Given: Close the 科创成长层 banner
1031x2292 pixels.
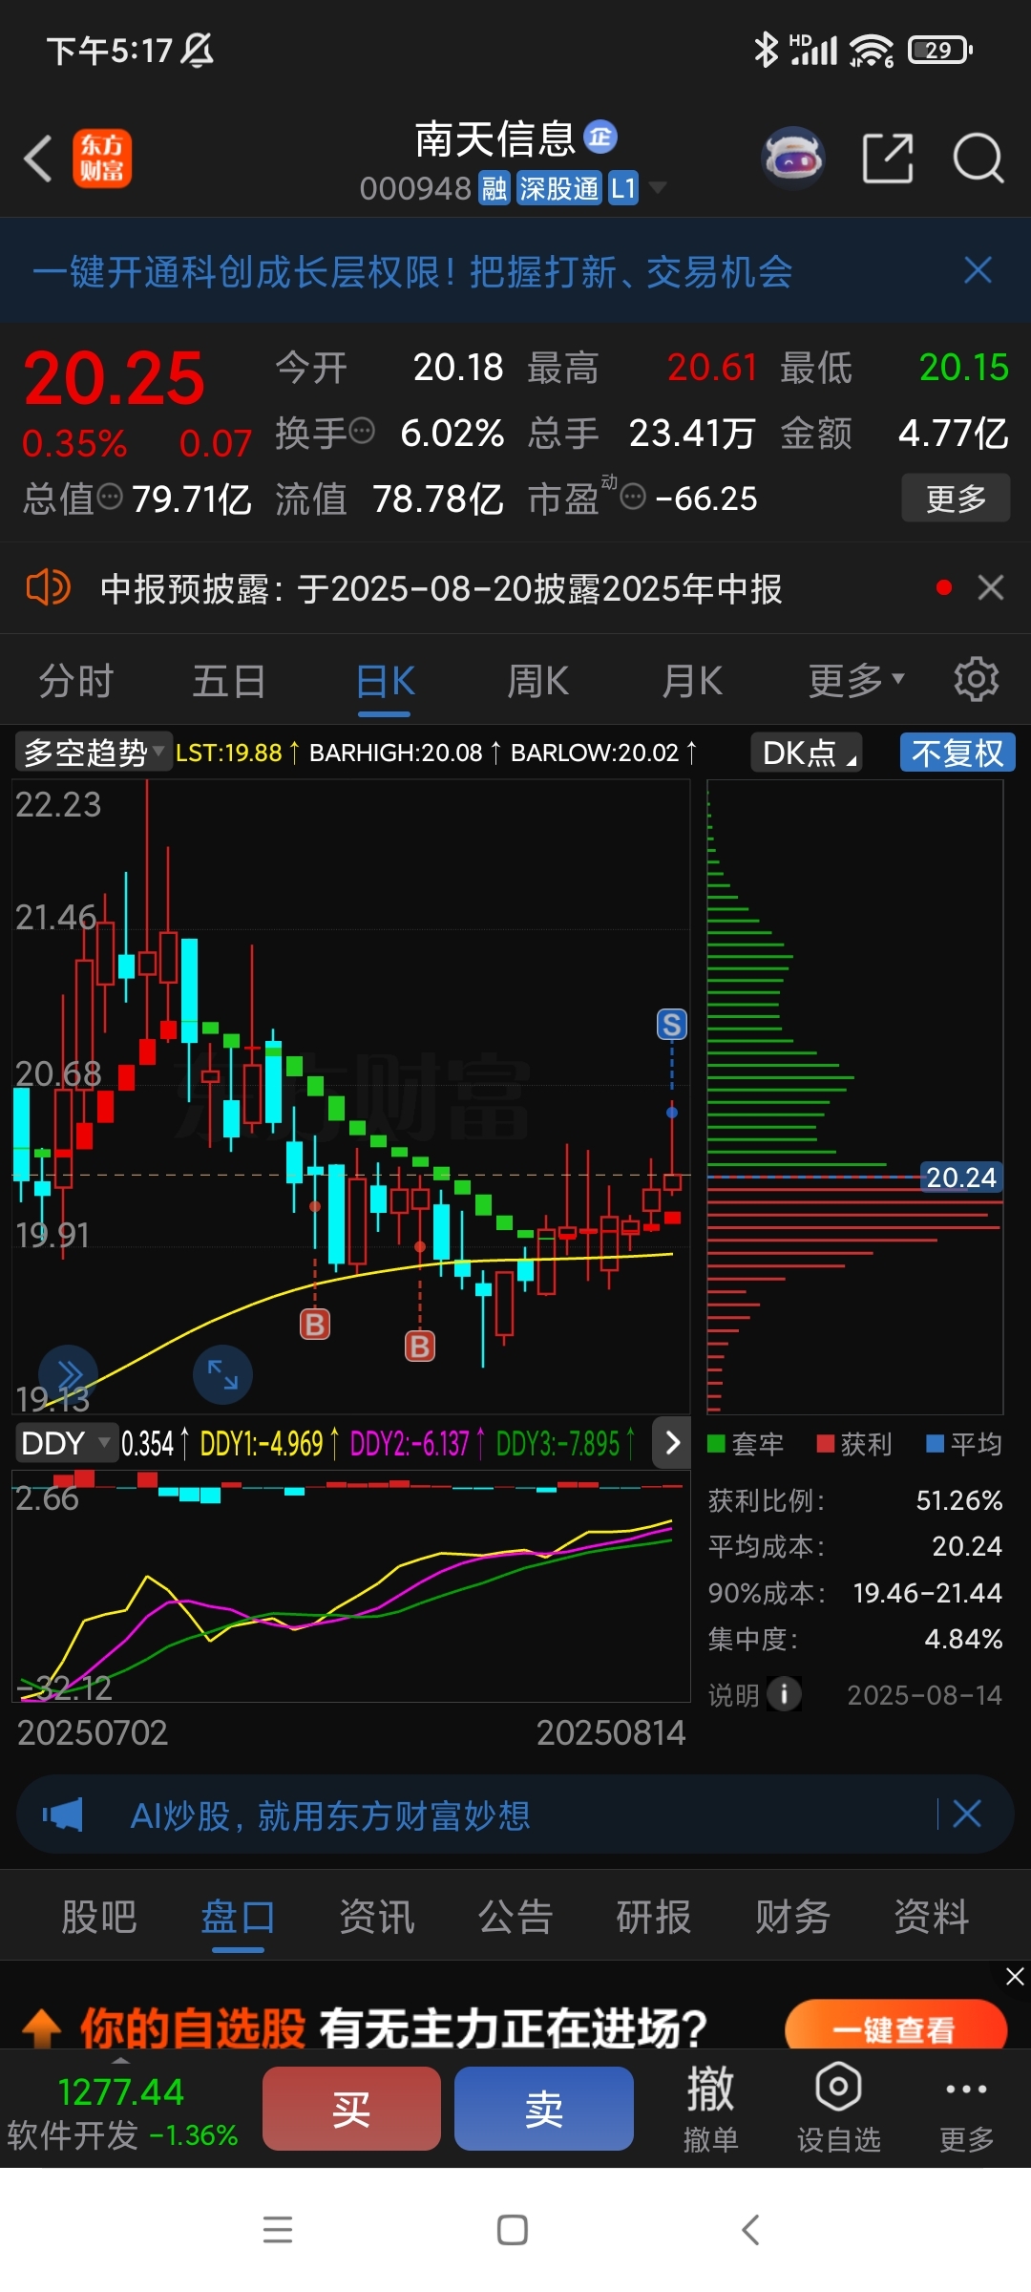Looking at the screenshot, I should tap(978, 270).
